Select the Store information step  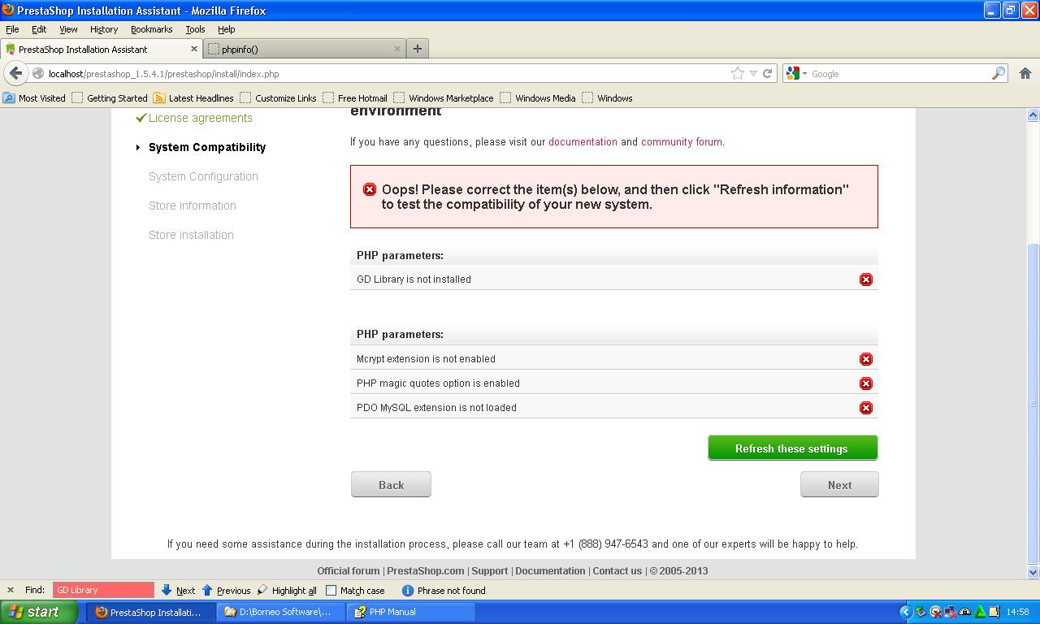pyautogui.click(x=193, y=206)
